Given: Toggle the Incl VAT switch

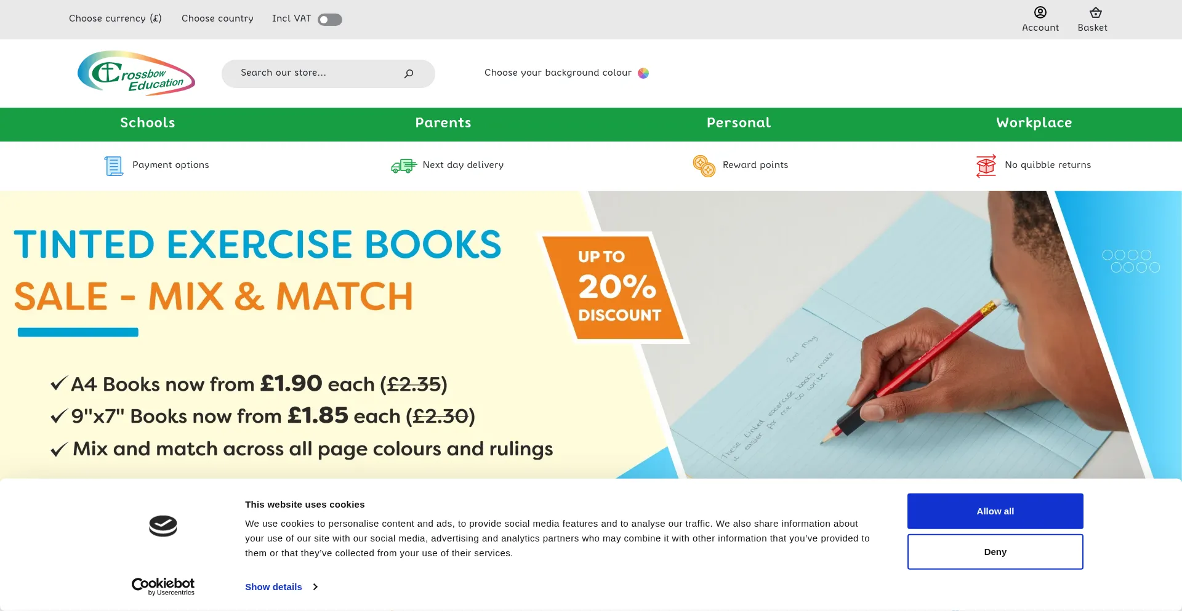Looking at the screenshot, I should tap(330, 20).
